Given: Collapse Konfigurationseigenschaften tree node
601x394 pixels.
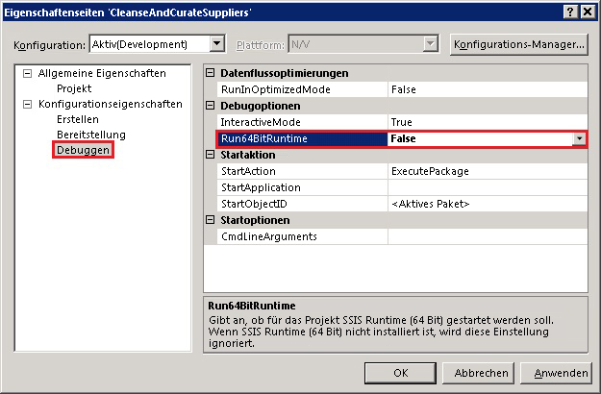Looking at the screenshot, I should [27, 104].
